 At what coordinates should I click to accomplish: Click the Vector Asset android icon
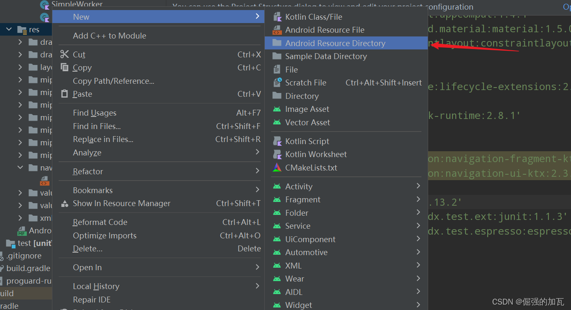[x=277, y=122]
